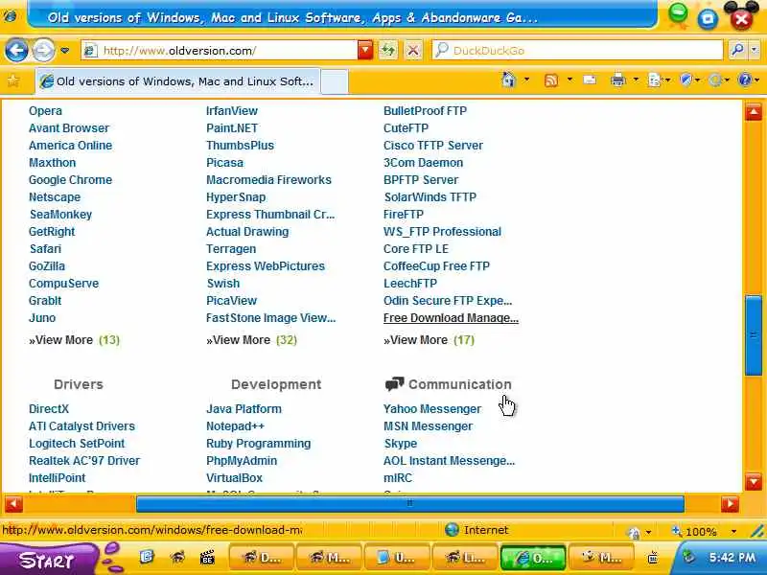The image size is (767, 575).
Task: Click View More (17) under FTP
Action: [429, 340]
